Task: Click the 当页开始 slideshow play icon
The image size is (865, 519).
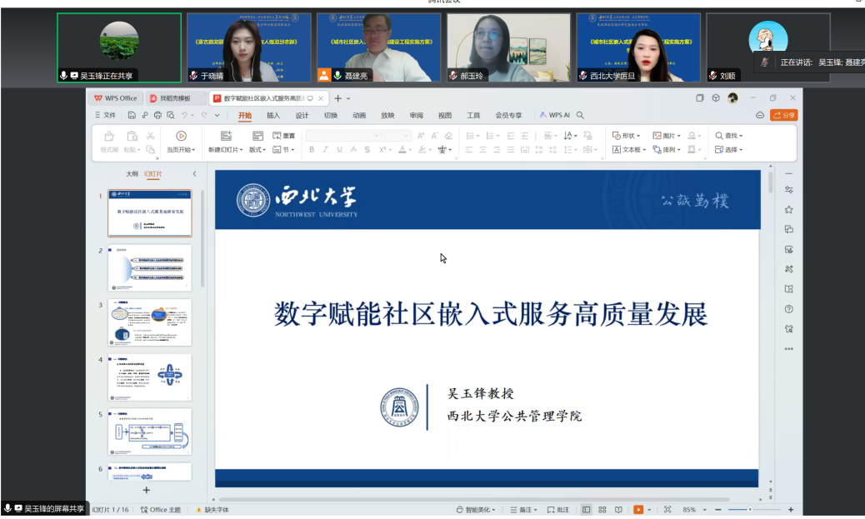Action: [181, 136]
